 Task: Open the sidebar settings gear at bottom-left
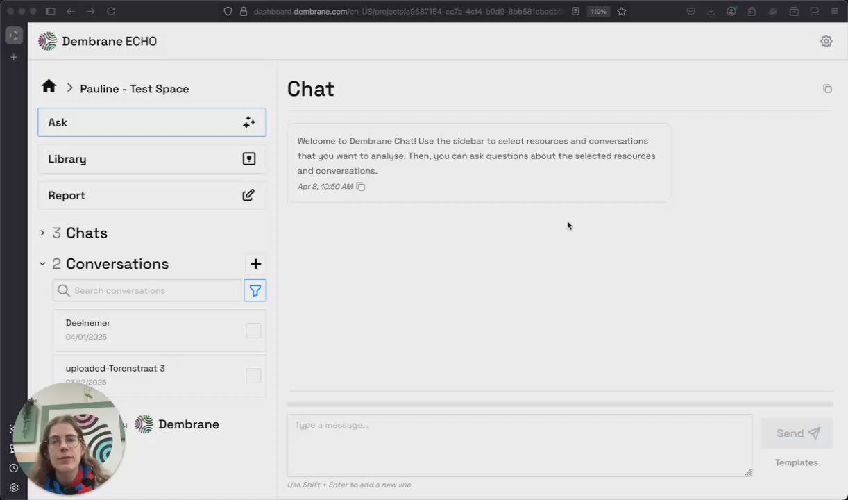(13, 487)
